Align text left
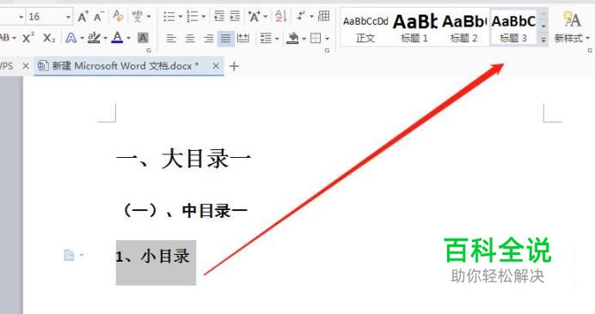 point(171,39)
